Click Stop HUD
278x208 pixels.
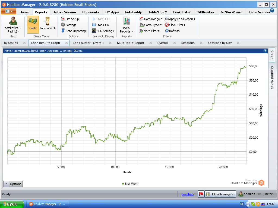pyautogui.click(x=100, y=25)
